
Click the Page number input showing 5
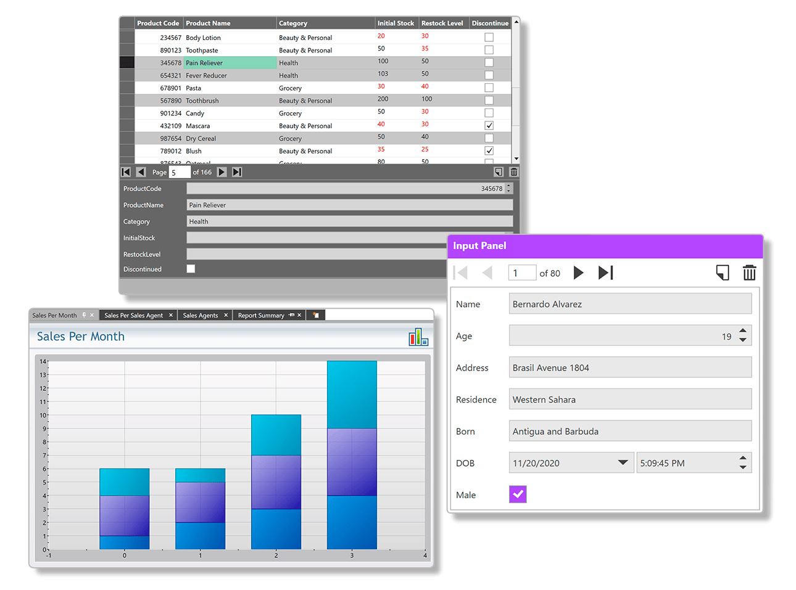180,172
